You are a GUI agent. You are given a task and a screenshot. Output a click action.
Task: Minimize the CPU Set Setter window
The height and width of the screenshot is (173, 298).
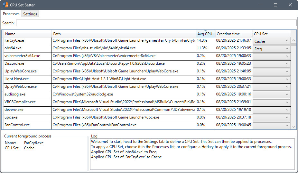[261, 5]
